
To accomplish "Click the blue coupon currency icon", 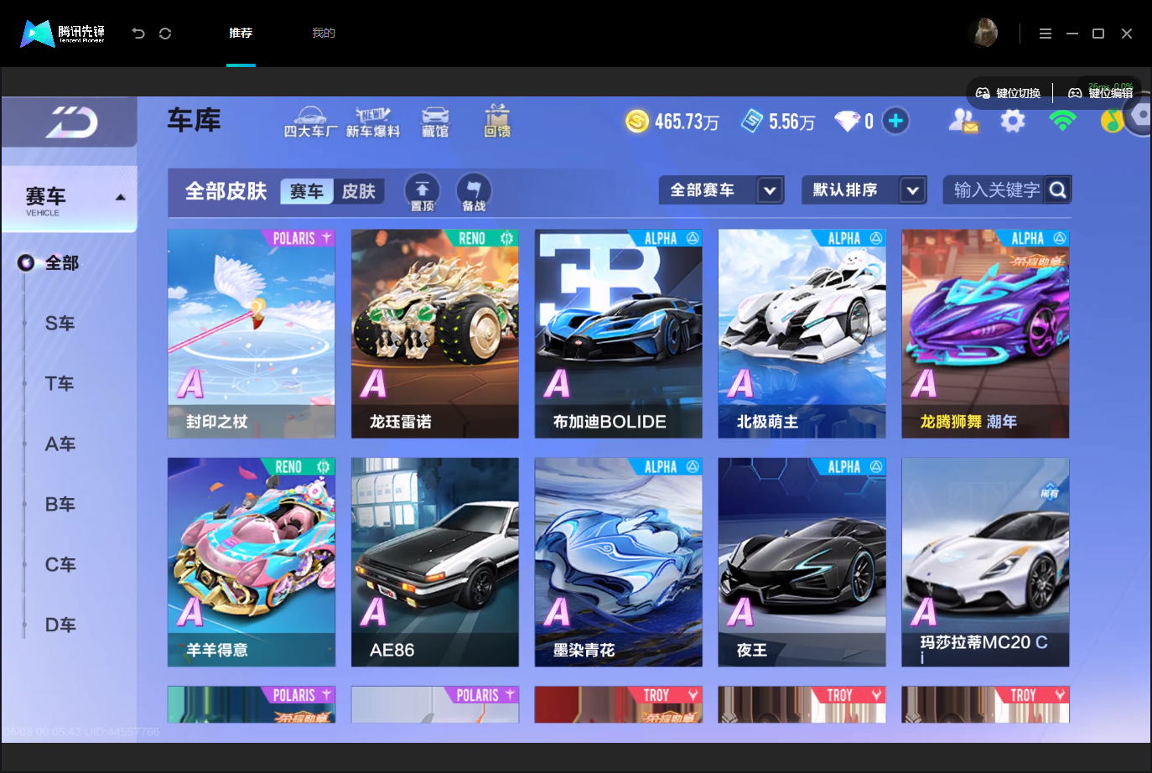I will (x=753, y=122).
